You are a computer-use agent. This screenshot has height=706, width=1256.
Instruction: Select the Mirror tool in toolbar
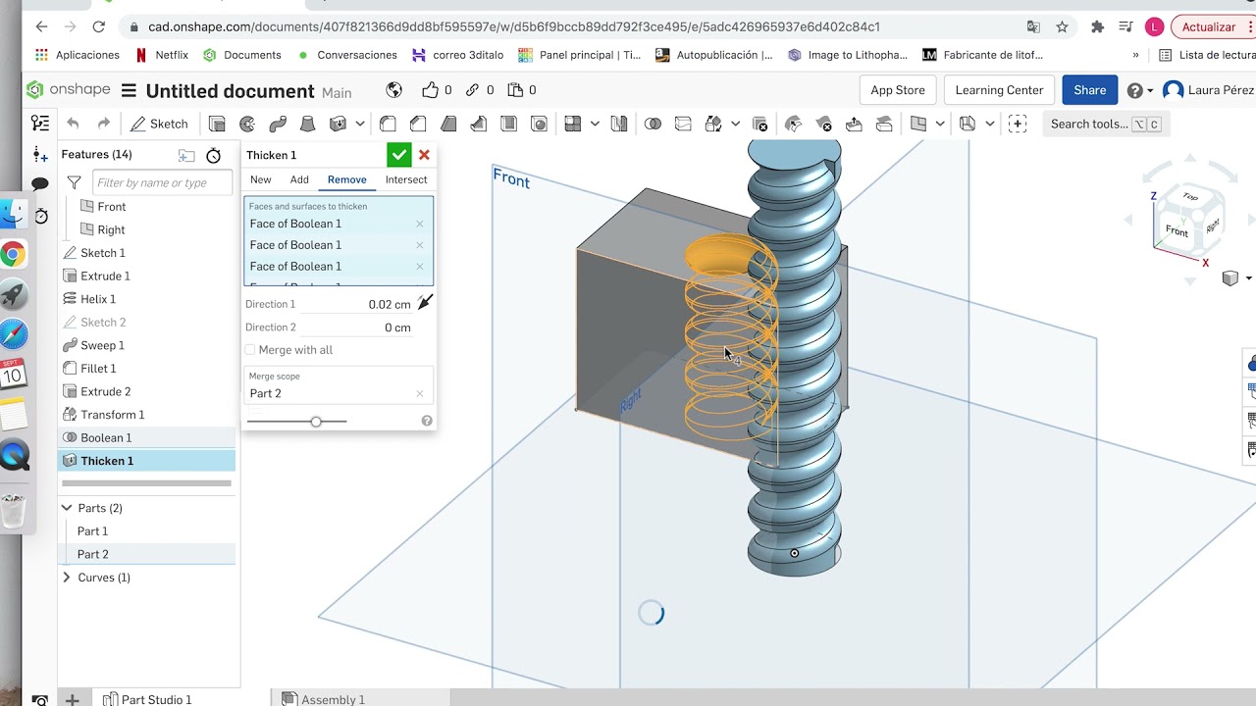619,124
